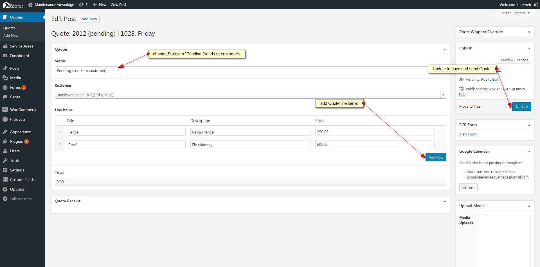This screenshot has width=540, height=267.
Task: Open the Status select field
Action: (x=251, y=71)
